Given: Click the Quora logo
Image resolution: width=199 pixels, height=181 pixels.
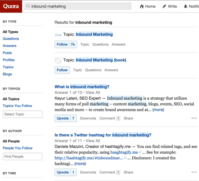Looking at the screenshot, I should (x=11, y=6).
